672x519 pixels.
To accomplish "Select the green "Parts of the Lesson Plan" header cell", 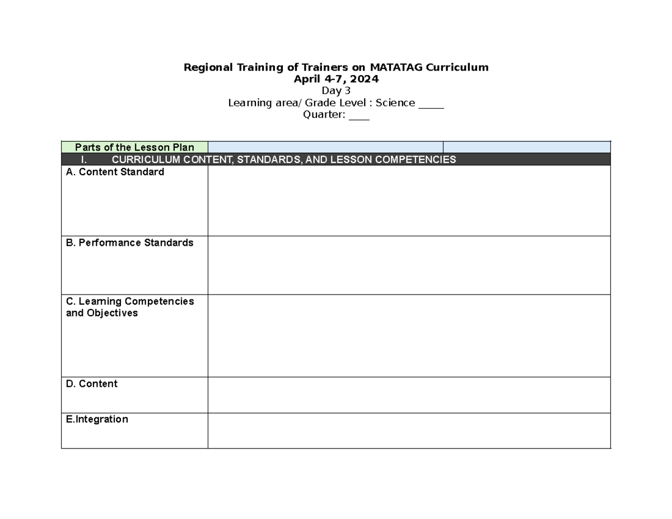I will [x=134, y=147].
